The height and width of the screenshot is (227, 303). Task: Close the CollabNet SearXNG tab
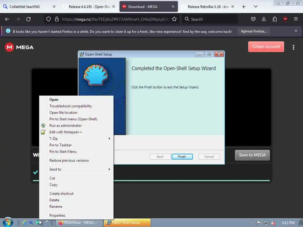coord(54,7)
